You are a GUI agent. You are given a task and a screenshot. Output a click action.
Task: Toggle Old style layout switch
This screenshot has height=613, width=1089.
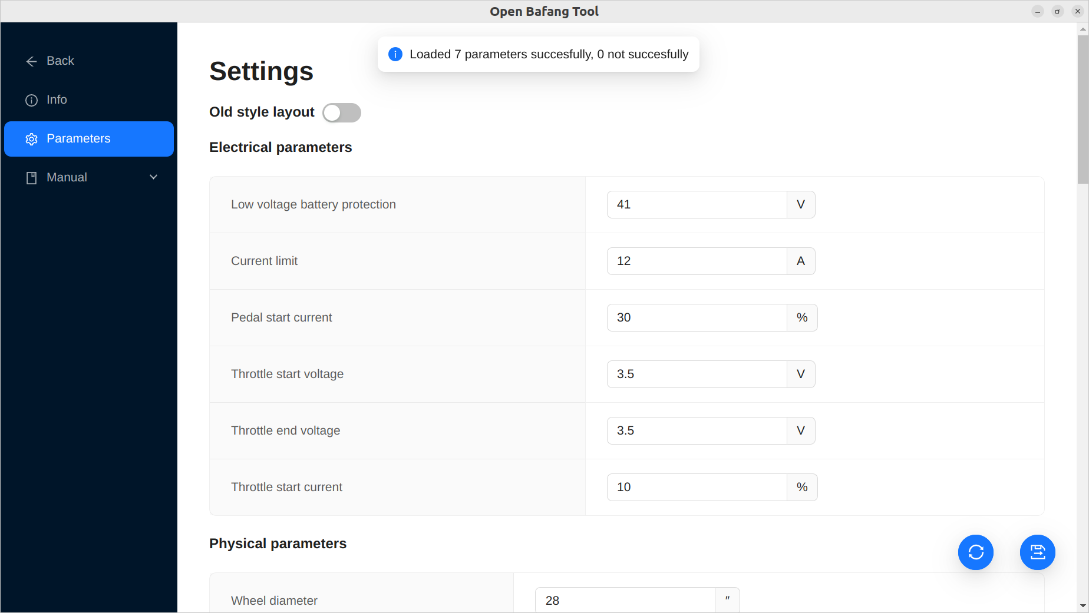pos(342,112)
